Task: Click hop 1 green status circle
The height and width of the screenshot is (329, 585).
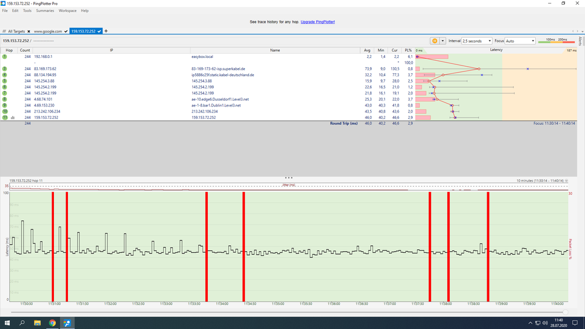Action: (x=5, y=57)
